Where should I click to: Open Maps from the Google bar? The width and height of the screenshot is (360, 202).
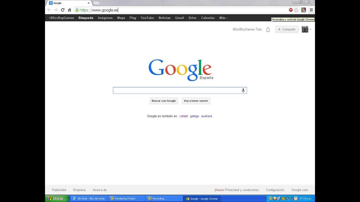(x=121, y=18)
